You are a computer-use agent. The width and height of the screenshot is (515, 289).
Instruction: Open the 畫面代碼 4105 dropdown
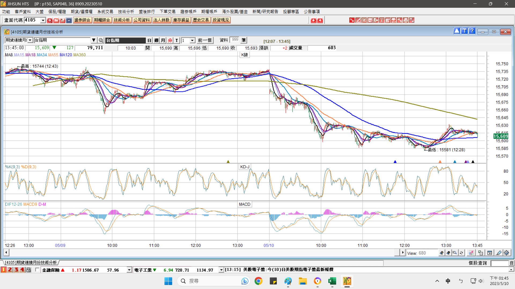click(43, 20)
